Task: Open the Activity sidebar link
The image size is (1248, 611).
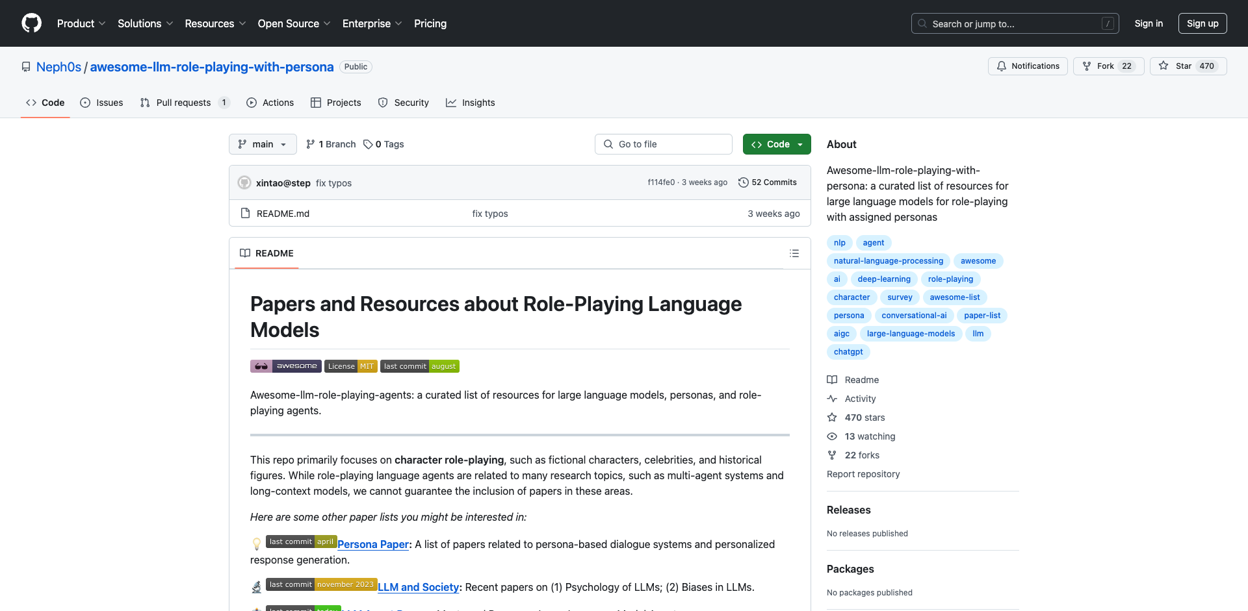Action: coord(851,399)
